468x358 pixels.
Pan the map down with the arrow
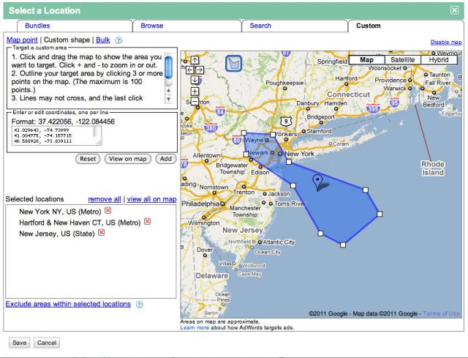[x=195, y=80]
